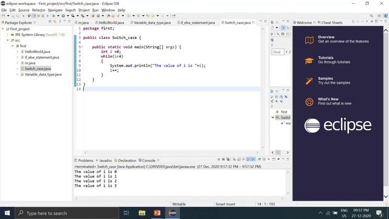The width and height of the screenshot is (389, 219).
Task: Click the Terminate square icon in Console
Action: coord(219,159)
